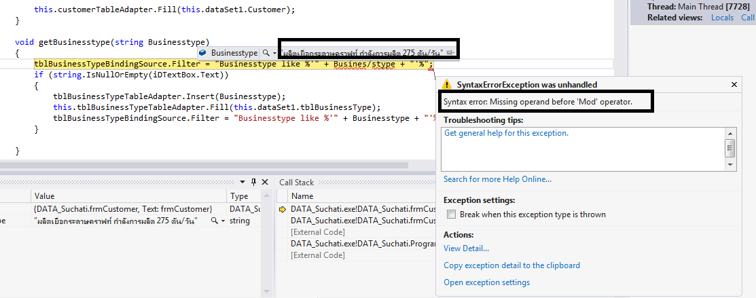Expand visualizer dropdown arrow in Businesstype data tip
Image resolution: width=756 pixels, height=298 pixels.
(274, 53)
